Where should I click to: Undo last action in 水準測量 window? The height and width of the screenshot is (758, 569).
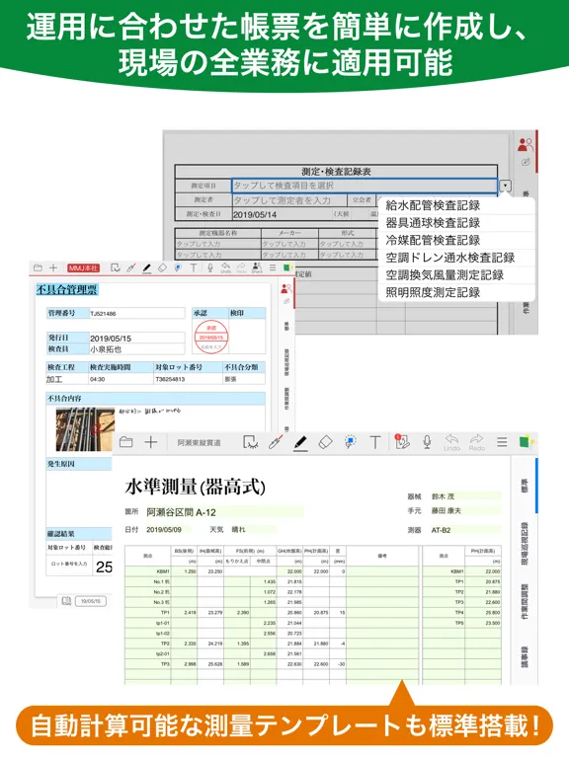point(451,442)
